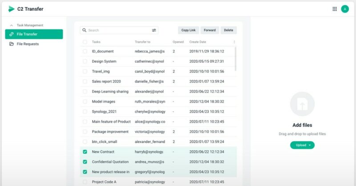Select the ID_document task name

[x=103, y=51]
